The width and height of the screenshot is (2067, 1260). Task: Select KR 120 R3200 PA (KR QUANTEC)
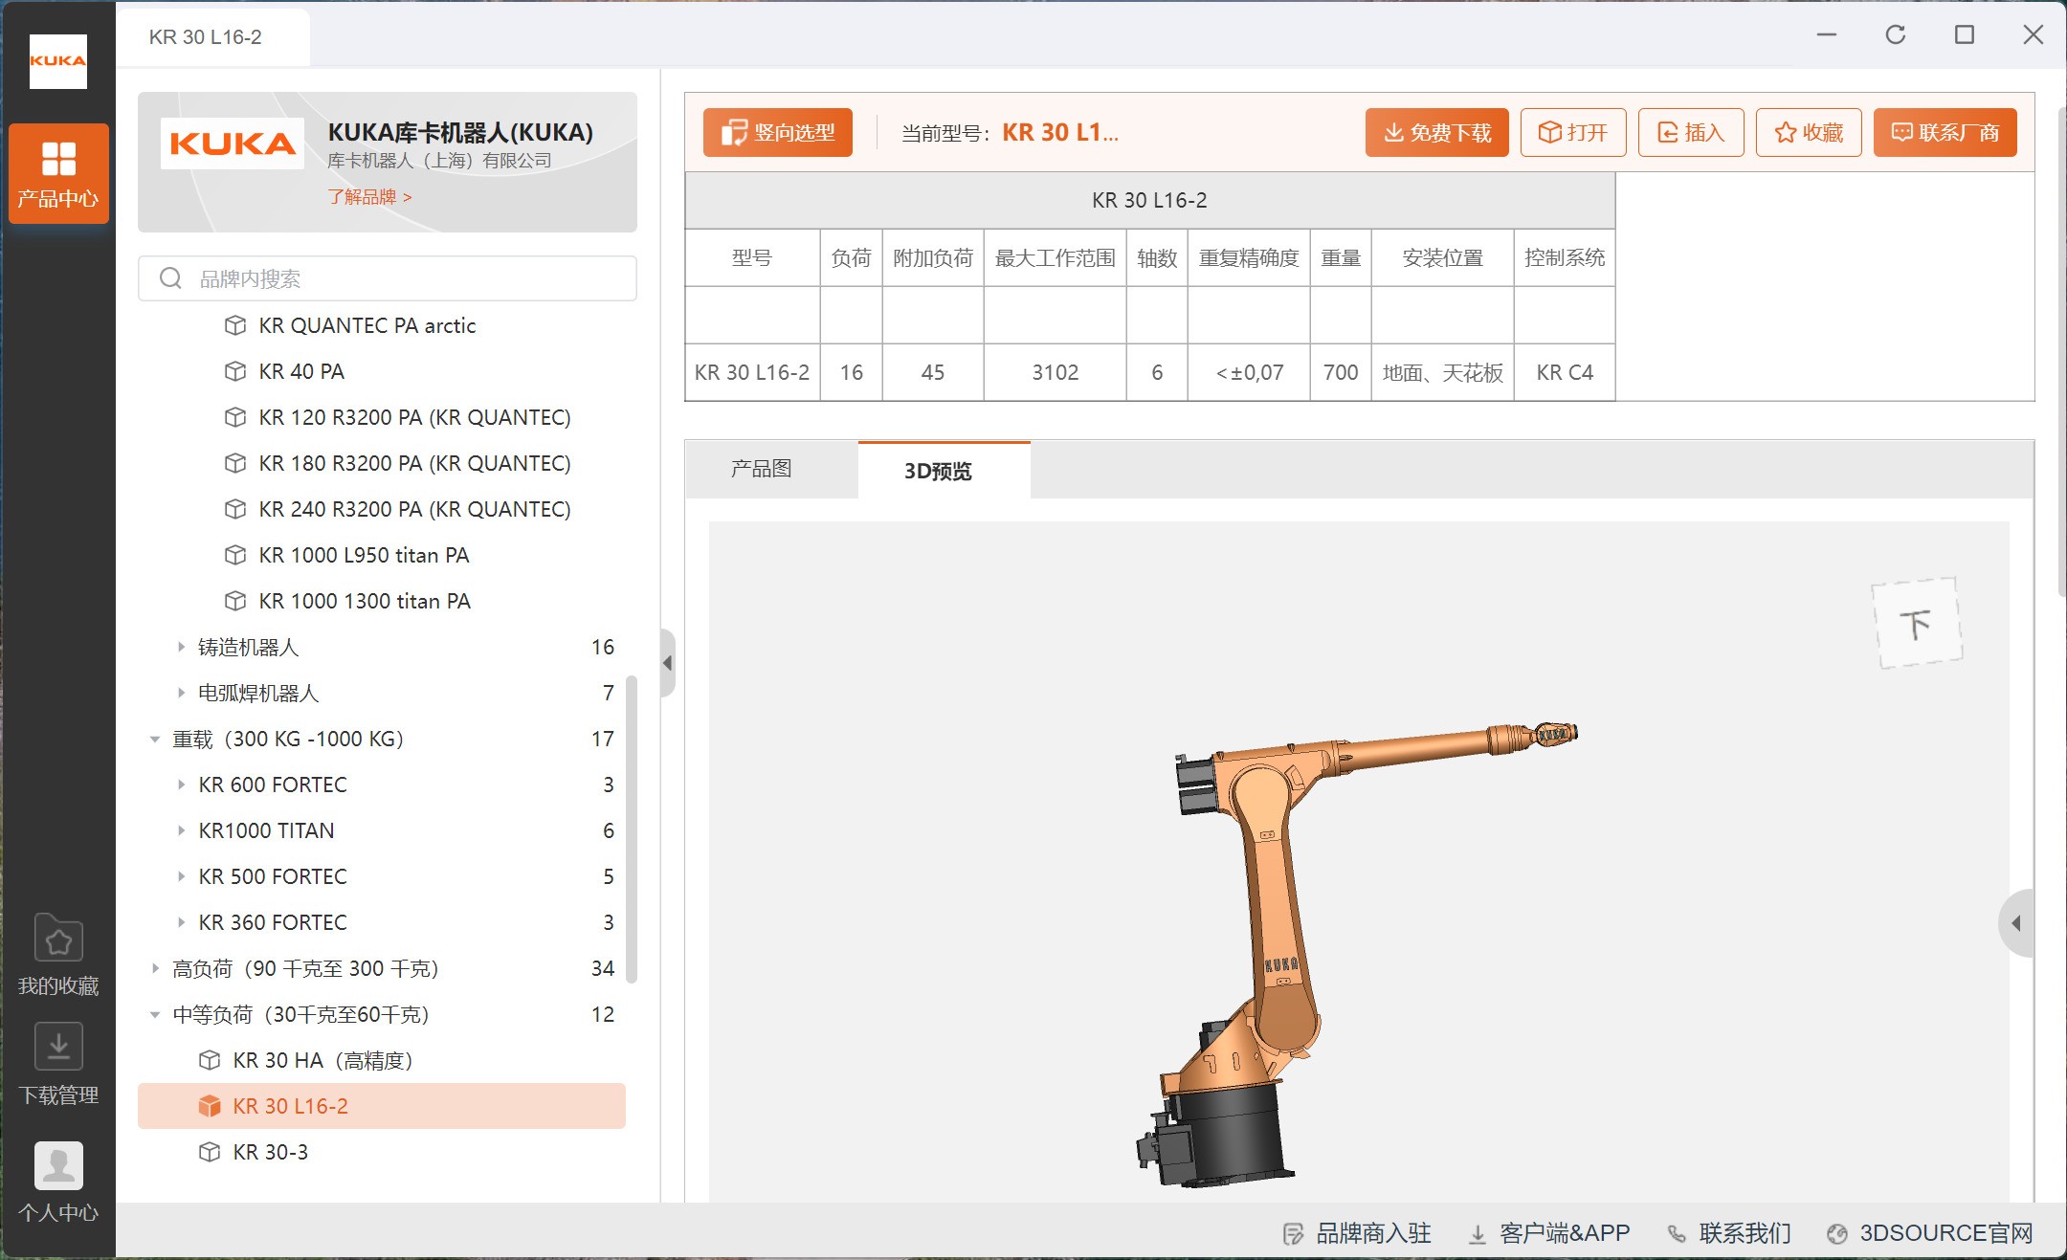pyautogui.click(x=414, y=417)
